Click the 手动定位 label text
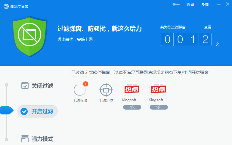 pos(106,101)
